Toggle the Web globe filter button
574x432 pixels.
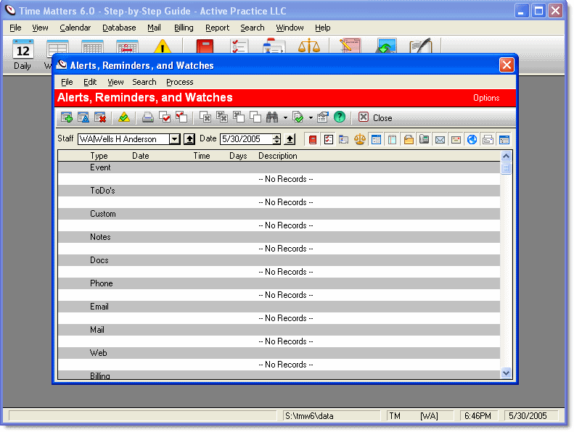point(472,139)
